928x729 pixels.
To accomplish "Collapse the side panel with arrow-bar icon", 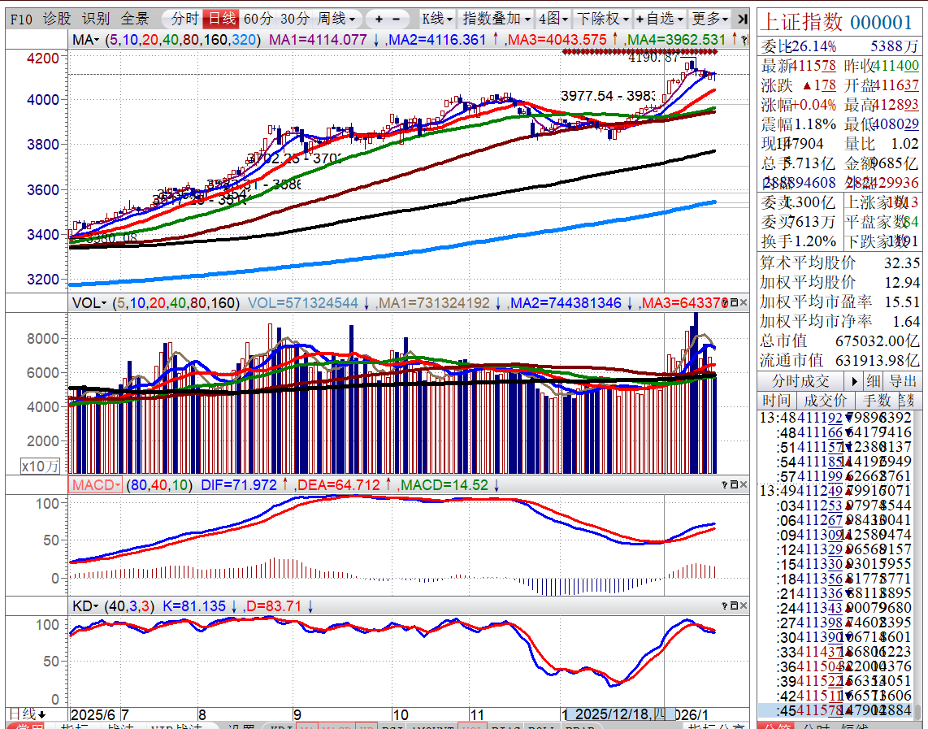I will (x=740, y=19).
